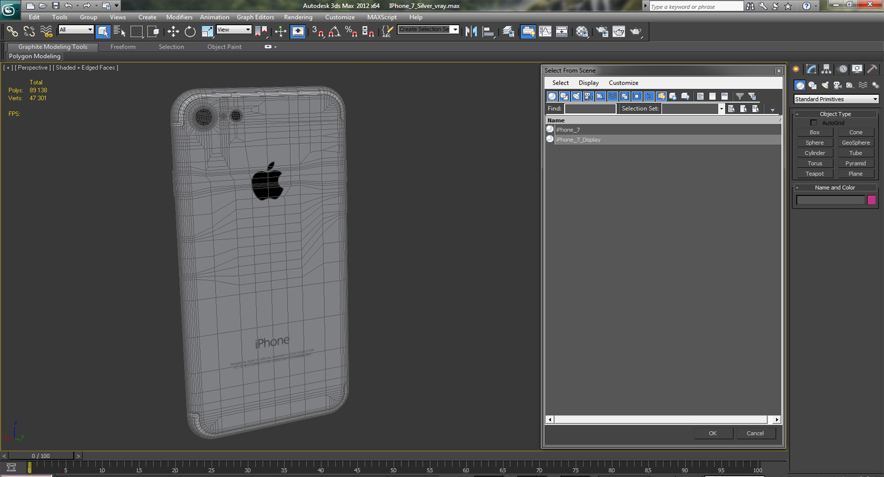Select the Lights category in Create panel
Viewport: 884px width, 477px height.
click(x=825, y=85)
